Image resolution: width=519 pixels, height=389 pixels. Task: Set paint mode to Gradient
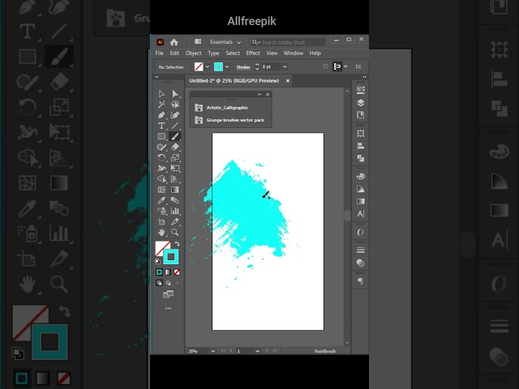point(168,272)
